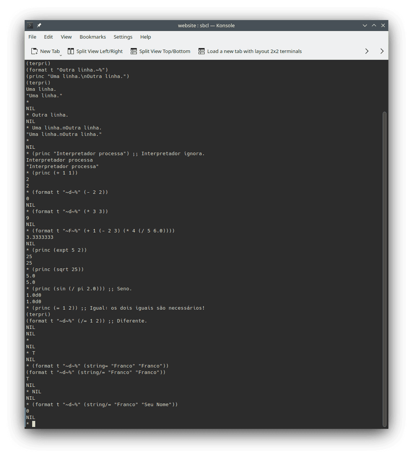Click the first overflow chevron in the toolbar
This screenshot has width=413, height=458.
point(366,51)
